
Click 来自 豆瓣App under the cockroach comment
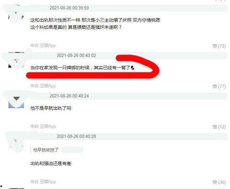(x=43, y=86)
